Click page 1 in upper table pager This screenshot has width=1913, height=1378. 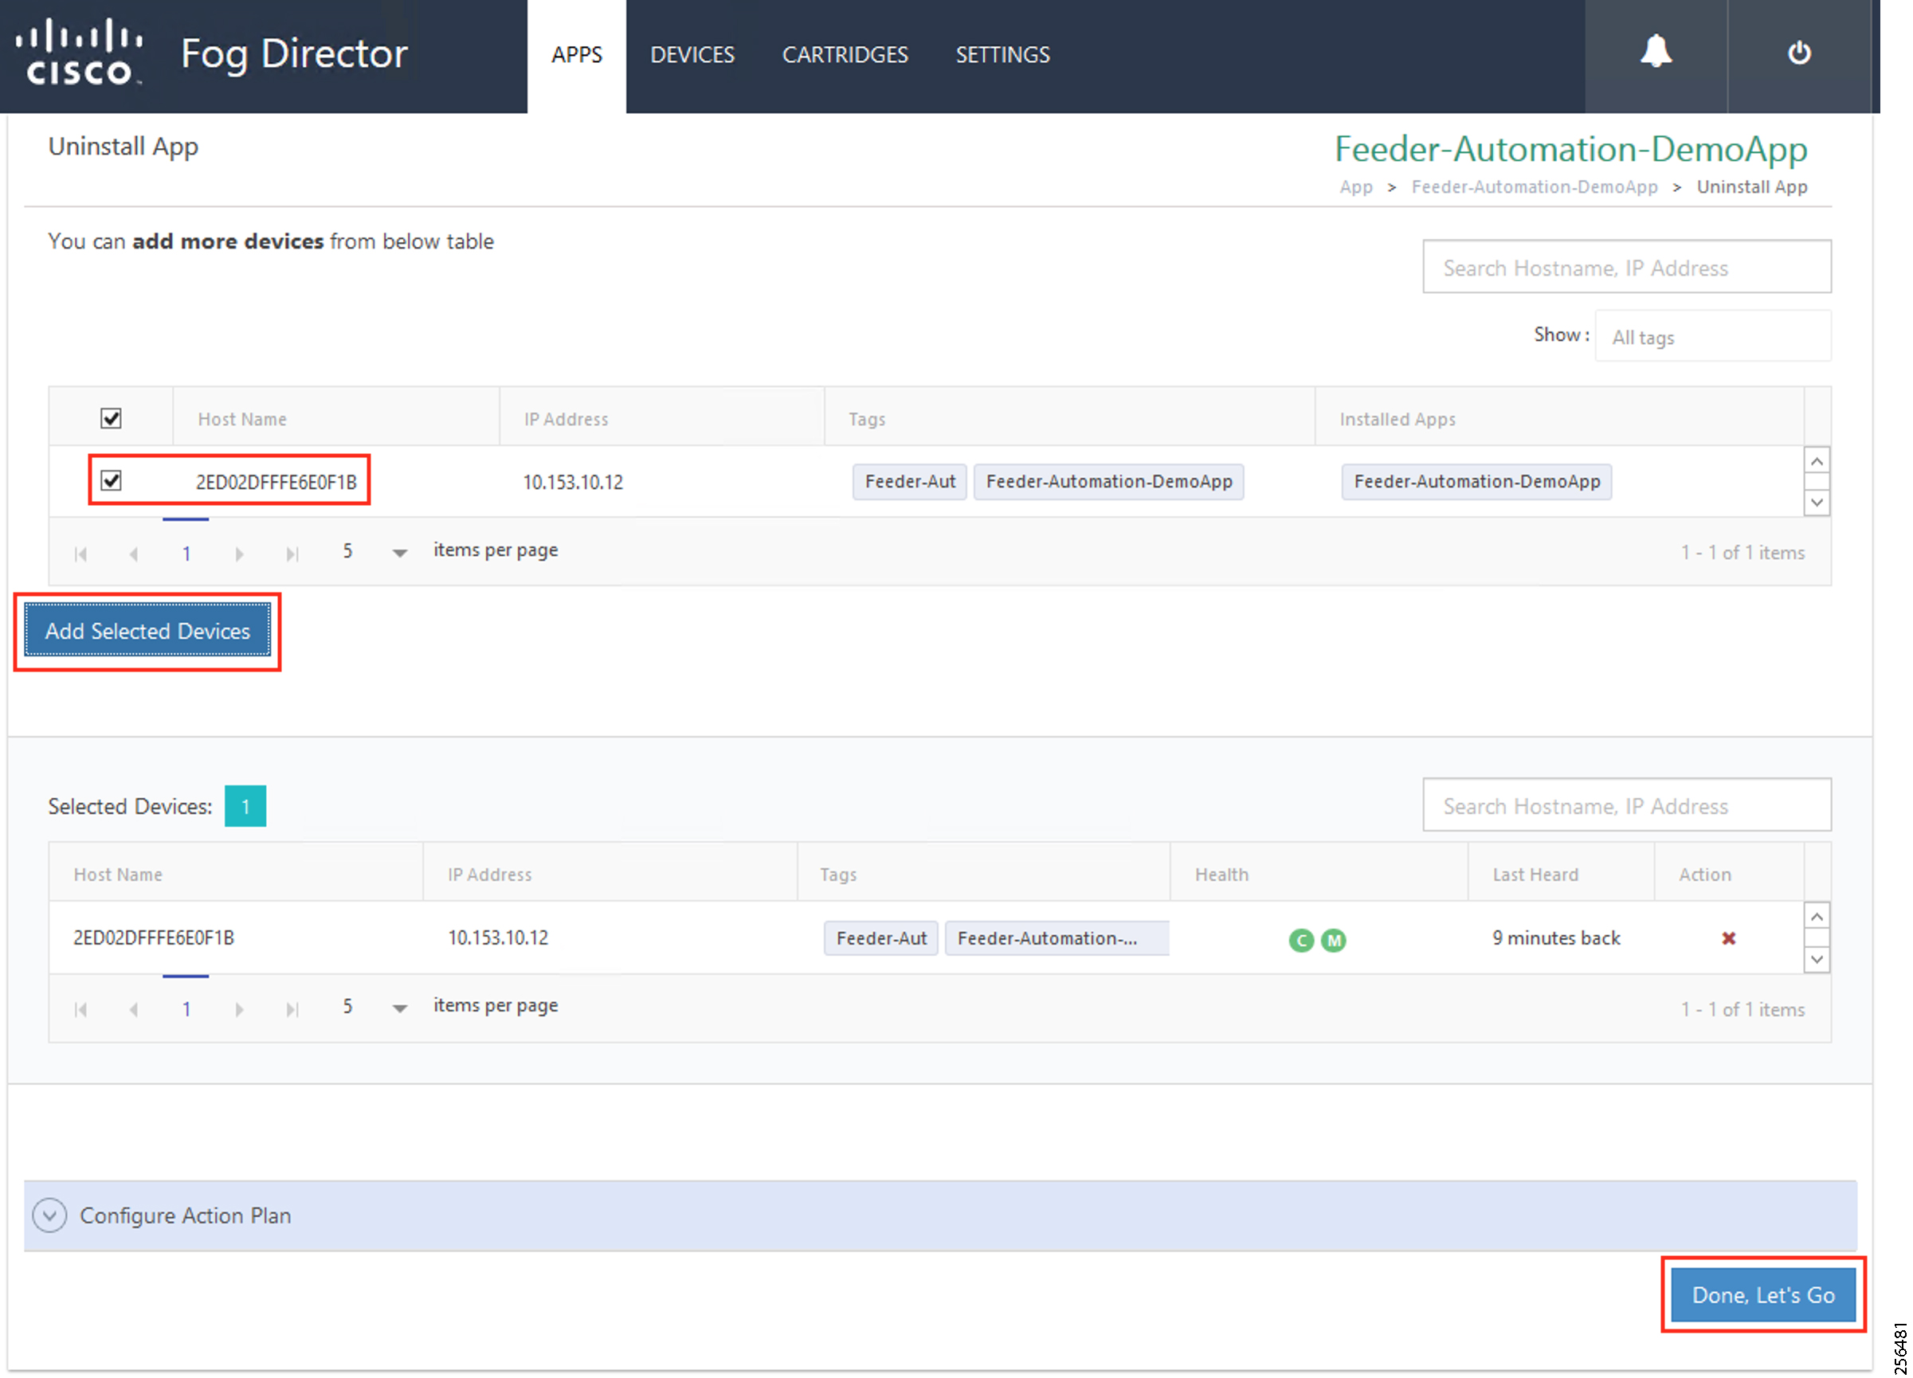(x=186, y=554)
